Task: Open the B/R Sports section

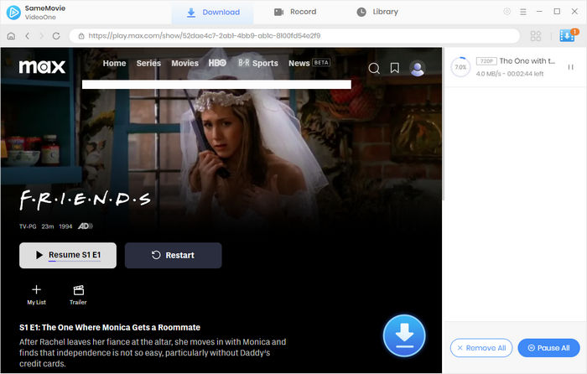Action: [258, 63]
